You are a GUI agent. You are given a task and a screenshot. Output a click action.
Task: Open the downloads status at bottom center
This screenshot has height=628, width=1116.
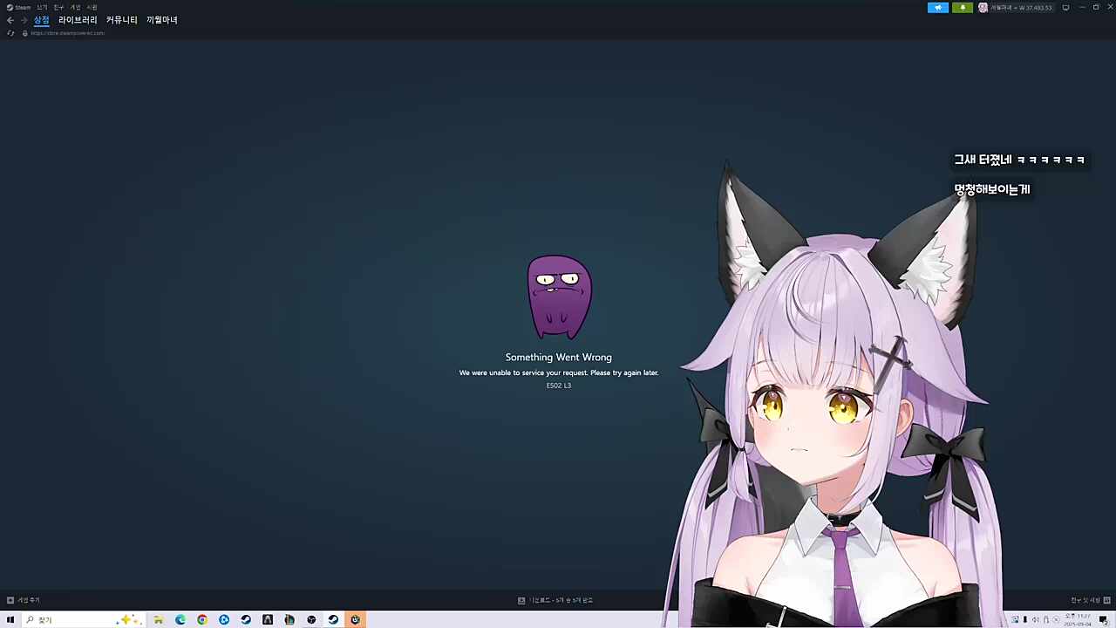[x=555, y=600]
